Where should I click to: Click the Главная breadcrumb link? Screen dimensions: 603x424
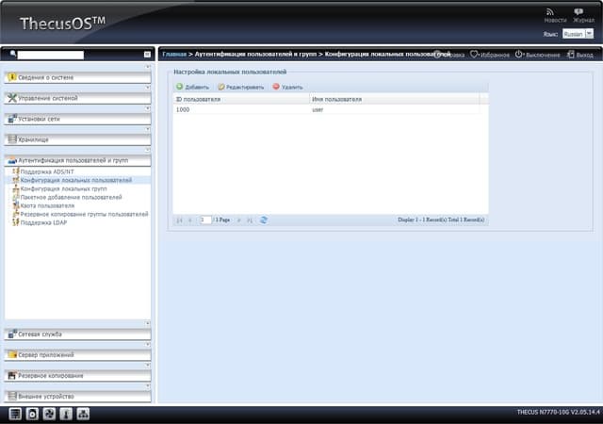pos(174,55)
